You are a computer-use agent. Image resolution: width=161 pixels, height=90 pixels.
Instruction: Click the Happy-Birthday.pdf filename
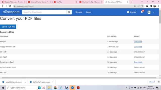point(8,47)
